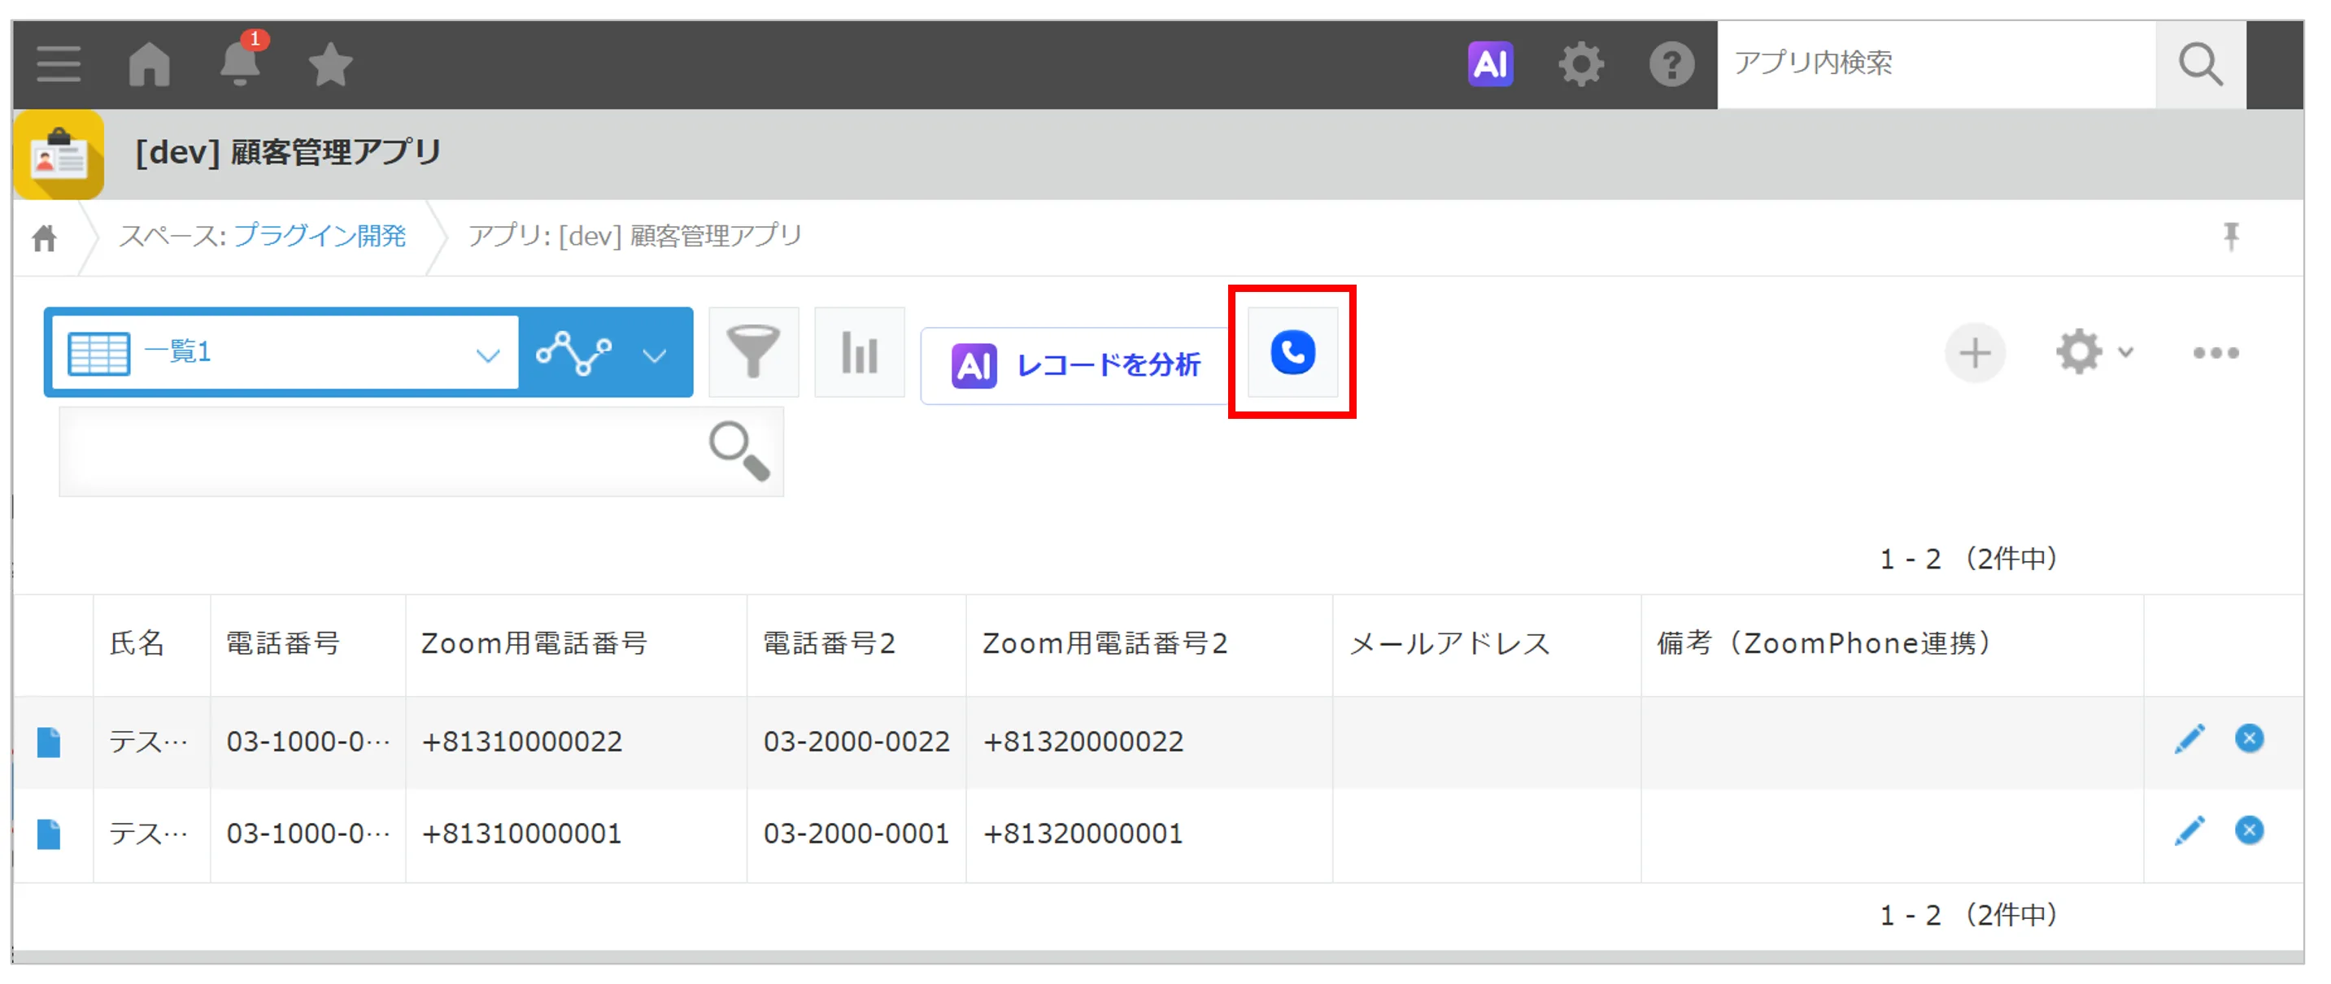This screenshot has width=2331, height=984.
Task: Click the customer management app icon
Action: 59,155
